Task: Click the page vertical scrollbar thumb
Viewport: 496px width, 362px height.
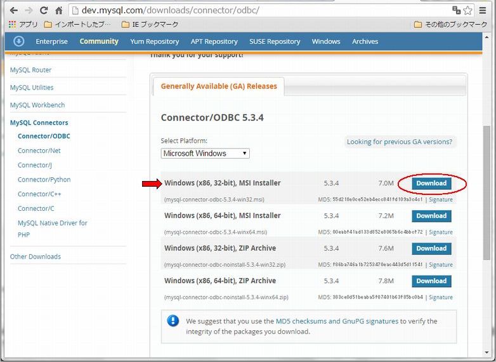Action: click(487, 193)
